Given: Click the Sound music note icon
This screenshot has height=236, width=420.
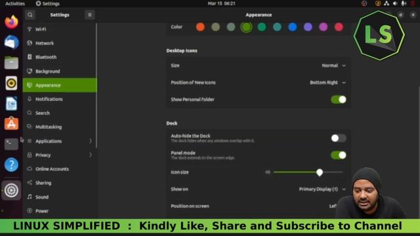Looking at the screenshot, I should 30,197.
